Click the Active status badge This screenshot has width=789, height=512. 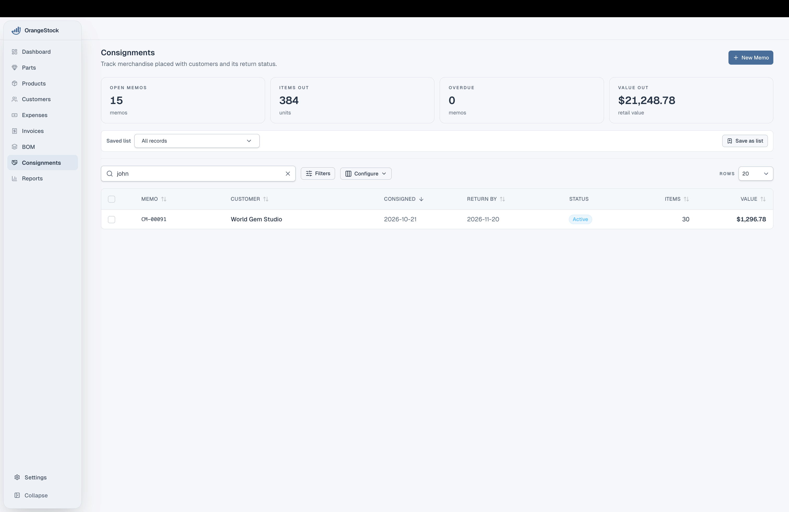click(580, 220)
